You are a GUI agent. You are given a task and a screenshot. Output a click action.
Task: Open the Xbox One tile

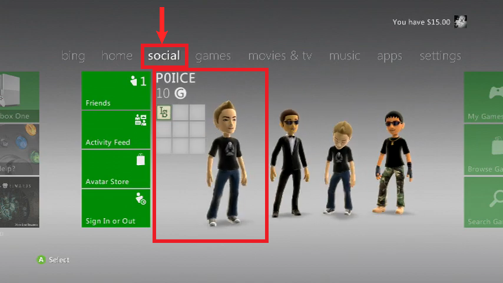(19, 97)
